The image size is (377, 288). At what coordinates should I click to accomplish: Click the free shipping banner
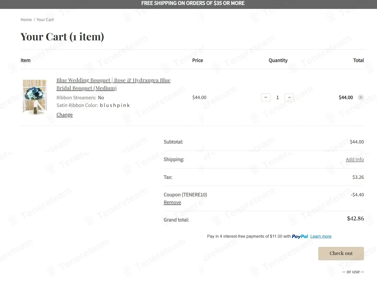click(x=188, y=4)
